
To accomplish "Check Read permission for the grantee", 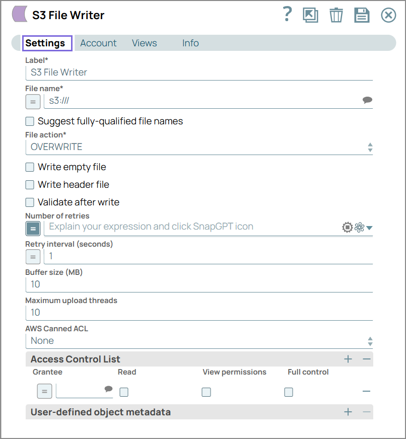I will pos(123,392).
